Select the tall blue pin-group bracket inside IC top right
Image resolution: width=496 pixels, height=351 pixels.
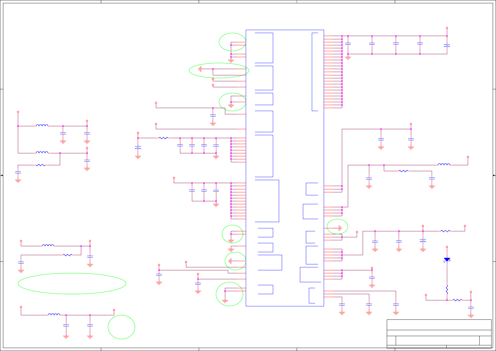[315, 72]
